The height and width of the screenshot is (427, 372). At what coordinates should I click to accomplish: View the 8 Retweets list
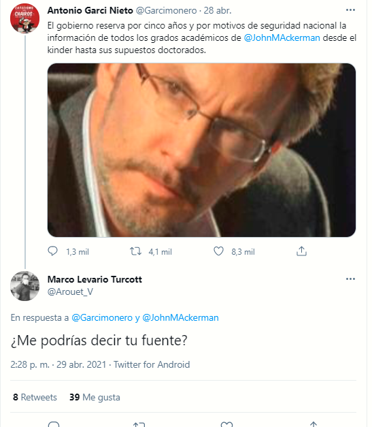(x=35, y=397)
